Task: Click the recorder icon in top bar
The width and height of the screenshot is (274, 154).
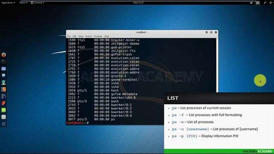Action: pyautogui.click(x=251, y=3)
